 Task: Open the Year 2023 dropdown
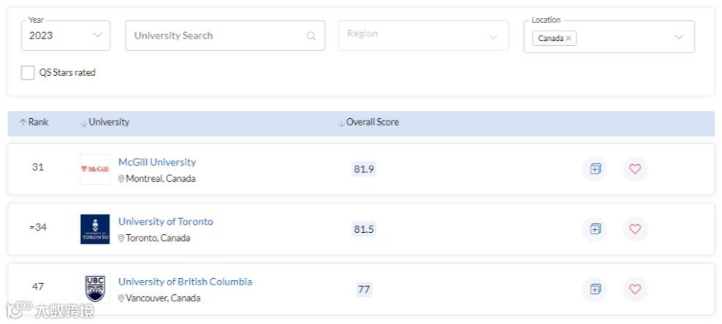(65, 35)
